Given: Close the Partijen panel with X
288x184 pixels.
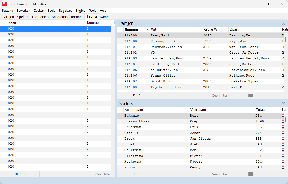Looking at the screenshot, I should (283, 24).
